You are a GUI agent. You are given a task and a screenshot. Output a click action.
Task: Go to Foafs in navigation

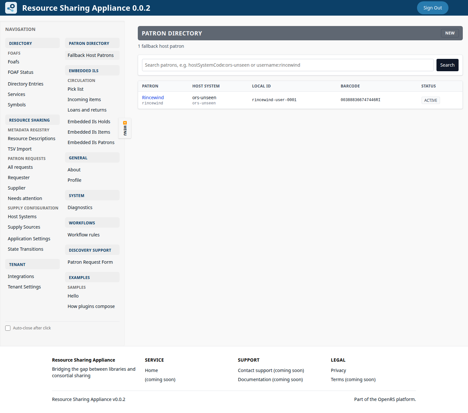click(14, 62)
